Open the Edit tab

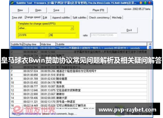45,18
